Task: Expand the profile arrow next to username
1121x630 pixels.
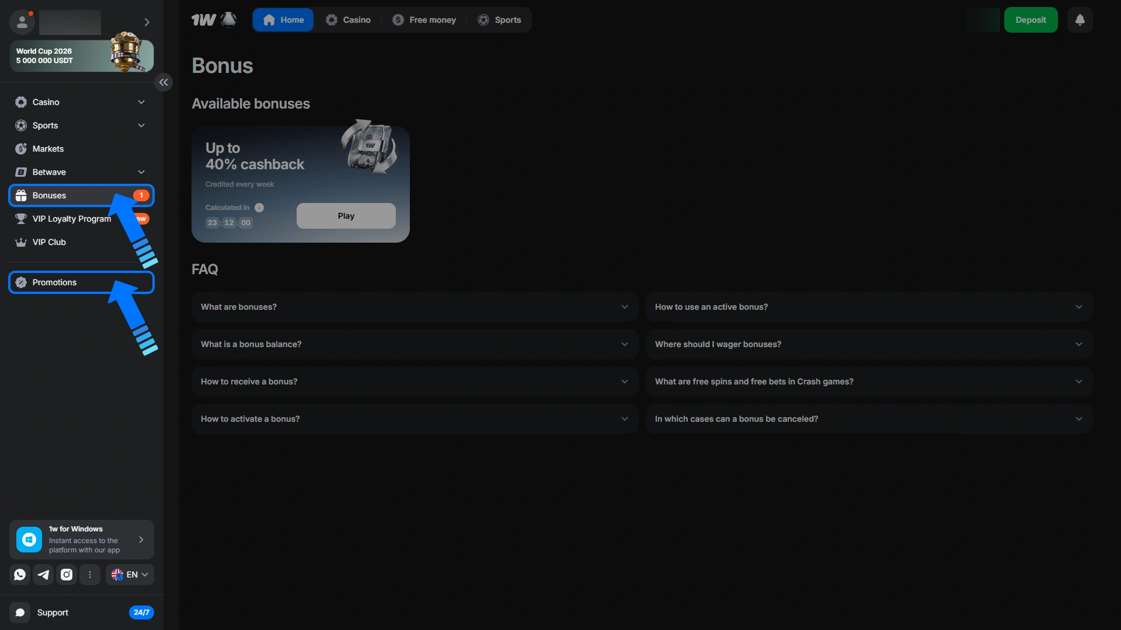Action: click(147, 22)
